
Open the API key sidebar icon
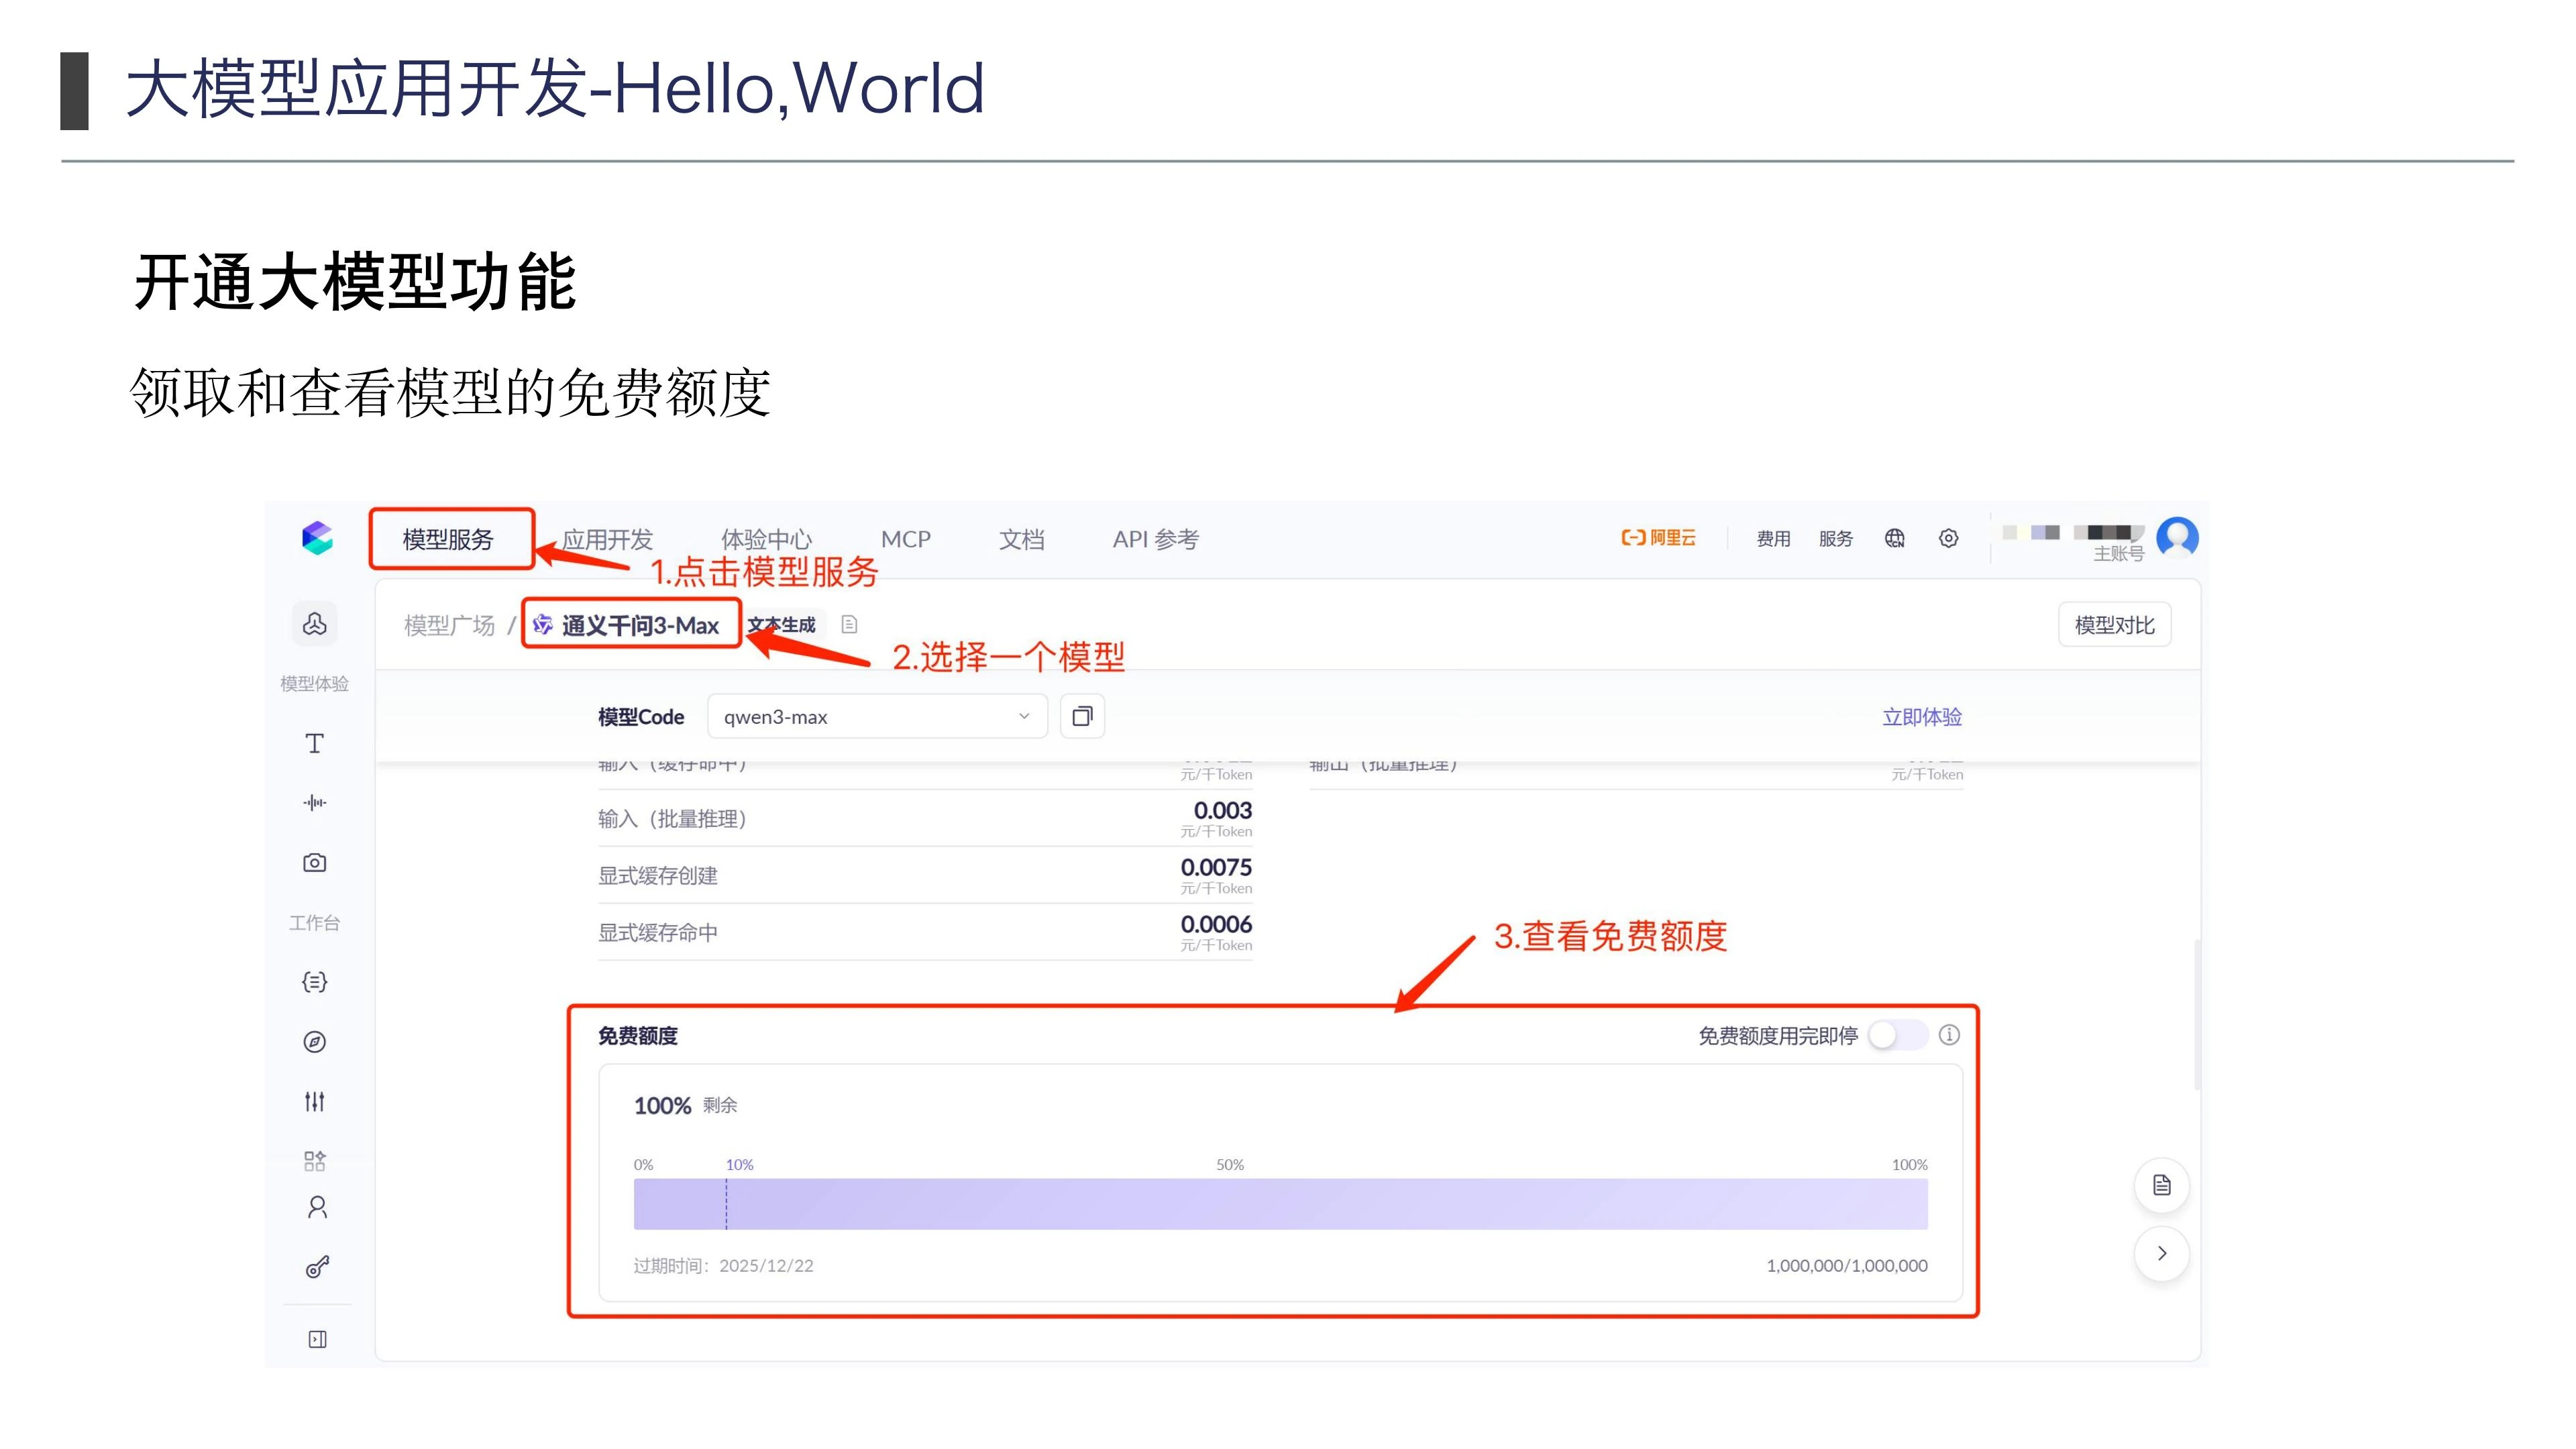pos(317,1267)
